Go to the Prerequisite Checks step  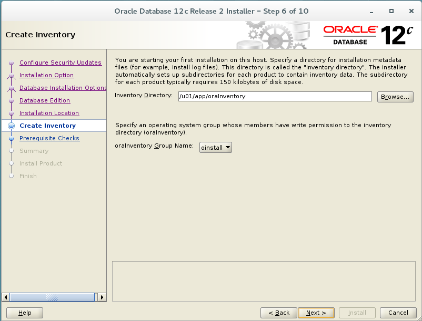49,138
